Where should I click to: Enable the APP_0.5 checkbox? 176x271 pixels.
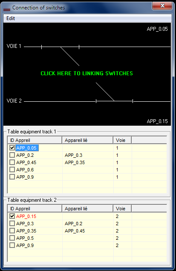(12, 238)
